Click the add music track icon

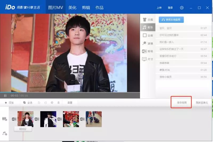[5, 133]
